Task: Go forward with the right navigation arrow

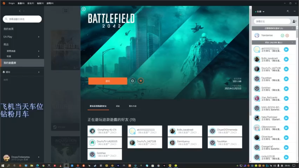Action: [x=24, y=11]
